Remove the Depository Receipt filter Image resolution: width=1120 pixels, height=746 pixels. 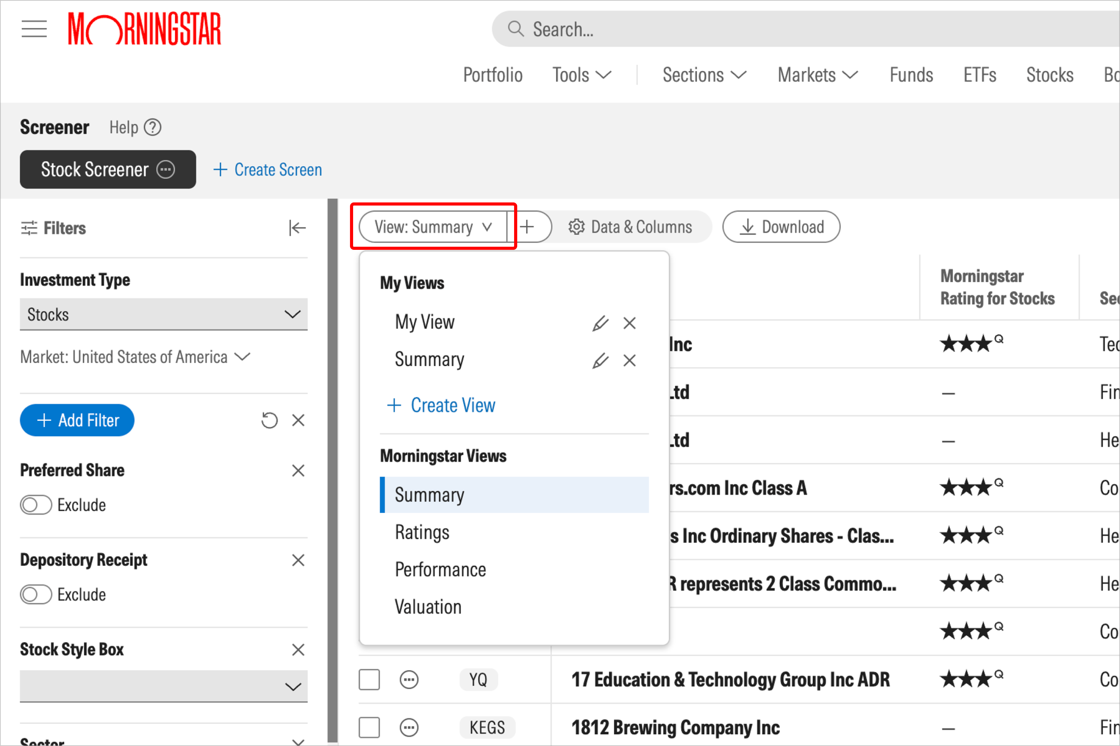coord(298,560)
